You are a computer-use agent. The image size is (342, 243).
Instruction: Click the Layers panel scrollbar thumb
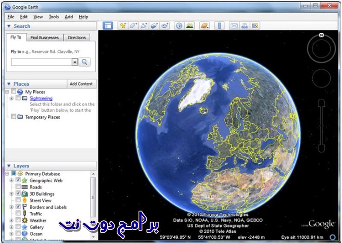tap(93, 197)
